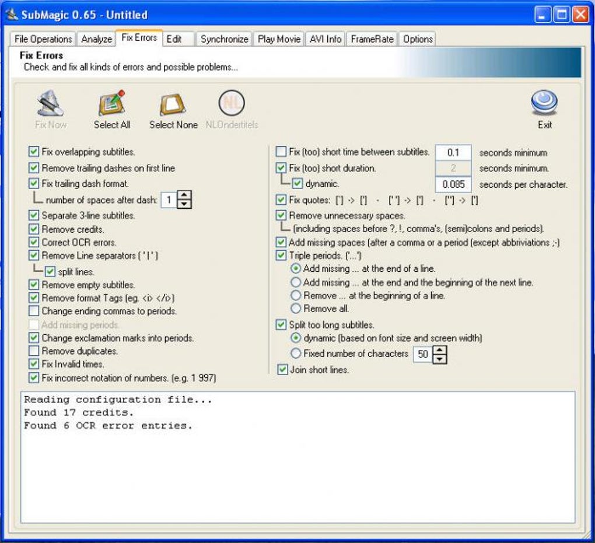Uncheck Join short lines
Viewport: 595px width, 543px height.
tap(283, 370)
